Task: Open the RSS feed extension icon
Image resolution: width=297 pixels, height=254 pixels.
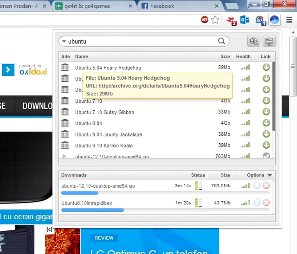Action: [x=261, y=21]
